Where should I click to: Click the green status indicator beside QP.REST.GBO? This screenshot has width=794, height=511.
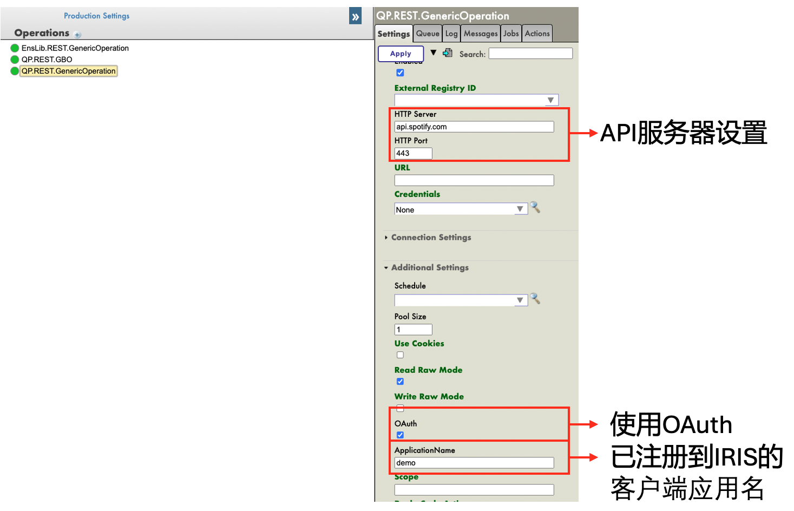point(15,60)
